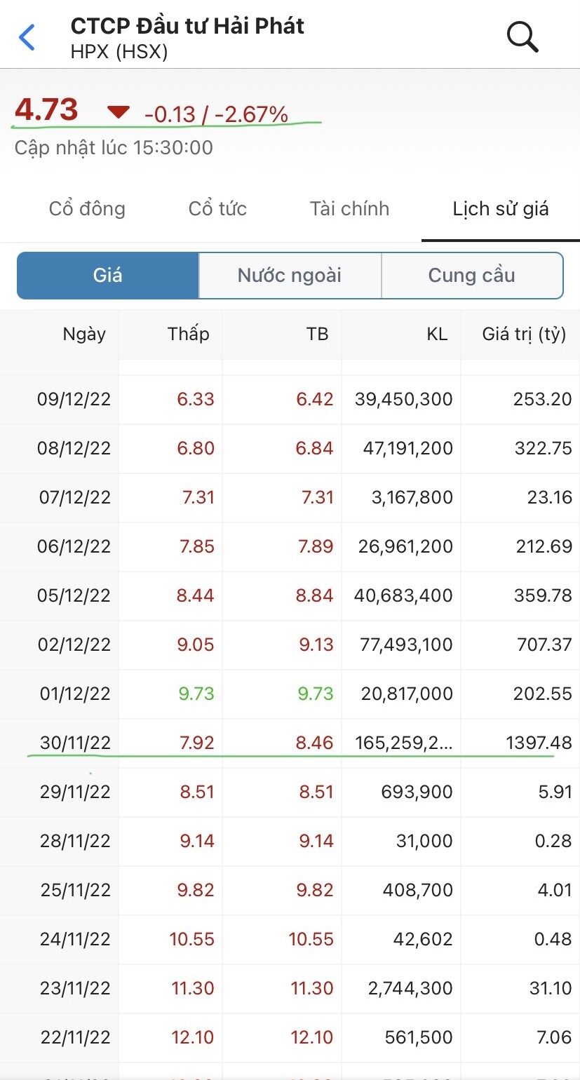The image size is (580, 1080).
Task: Toggle the Giá segment view
Action: (x=108, y=275)
